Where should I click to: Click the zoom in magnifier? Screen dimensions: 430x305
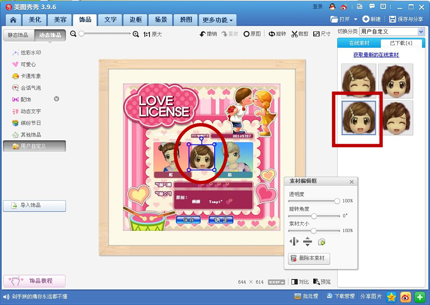(136, 34)
